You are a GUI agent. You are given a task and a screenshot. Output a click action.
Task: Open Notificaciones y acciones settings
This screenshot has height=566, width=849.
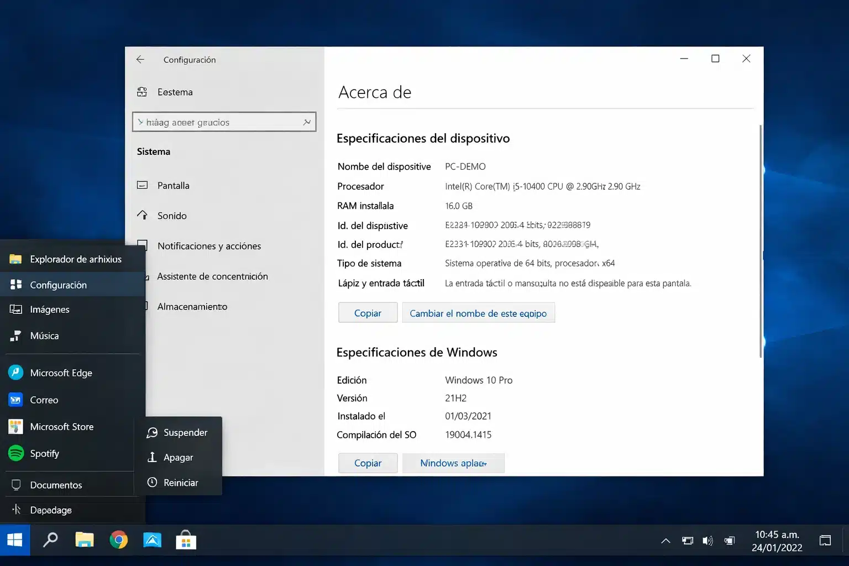point(209,246)
